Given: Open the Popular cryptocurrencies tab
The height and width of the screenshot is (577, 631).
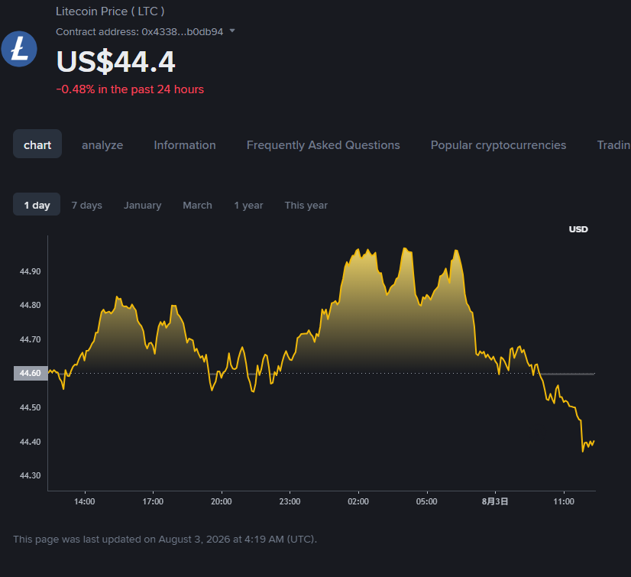Looking at the screenshot, I should [498, 145].
